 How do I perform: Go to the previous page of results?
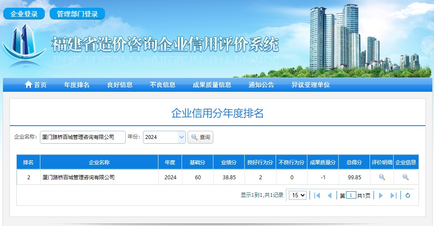click(329, 196)
